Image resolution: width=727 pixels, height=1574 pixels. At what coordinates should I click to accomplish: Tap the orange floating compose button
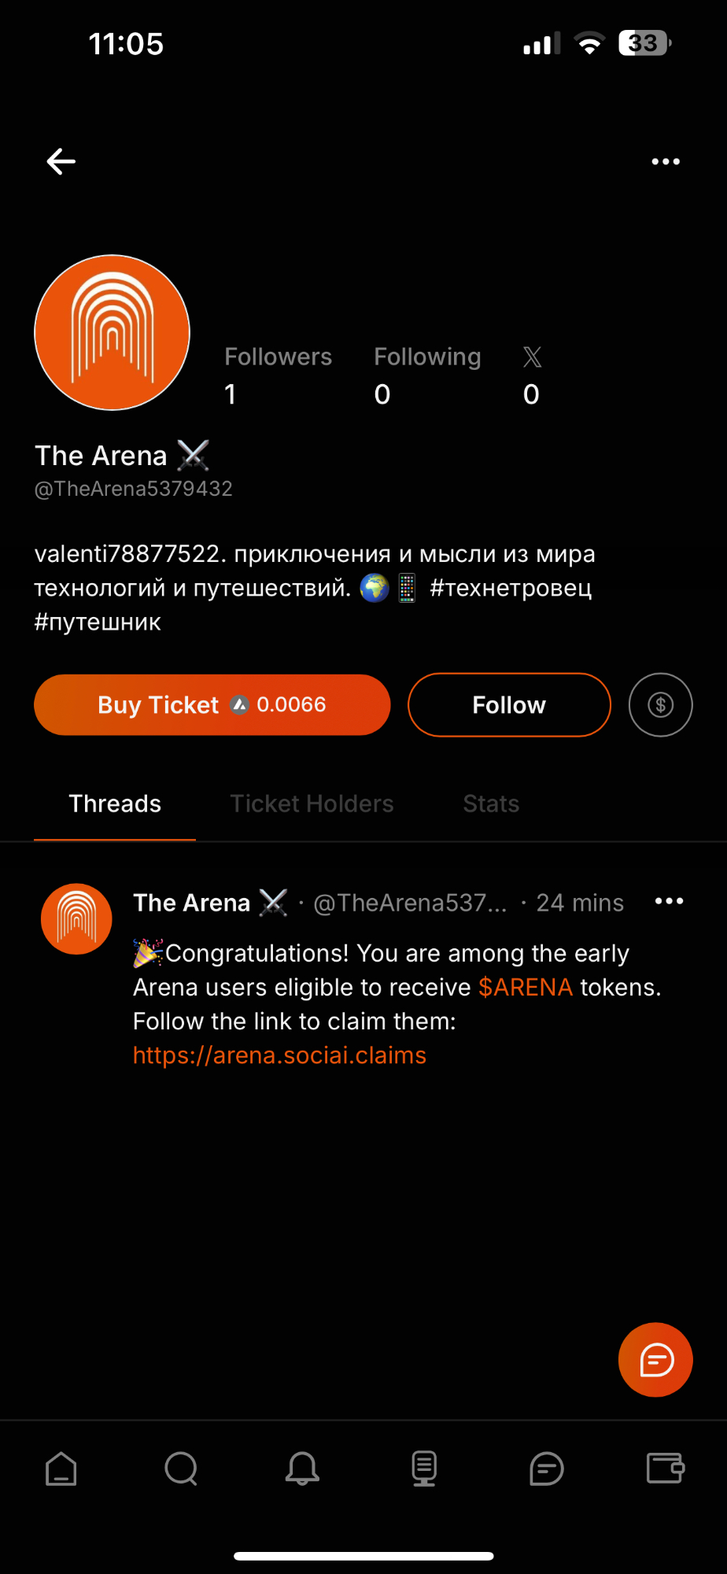pyautogui.click(x=655, y=1360)
